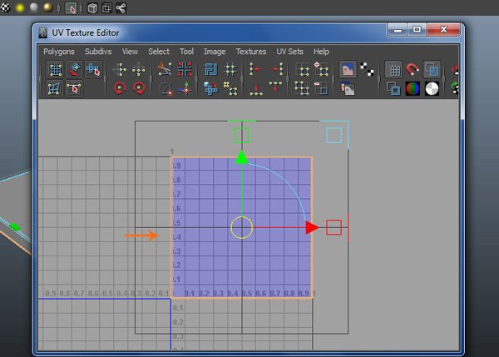The width and height of the screenshot is (499, 357).
Task: Click the red right-arrow move handle
Action: click(x=313, y=227)
